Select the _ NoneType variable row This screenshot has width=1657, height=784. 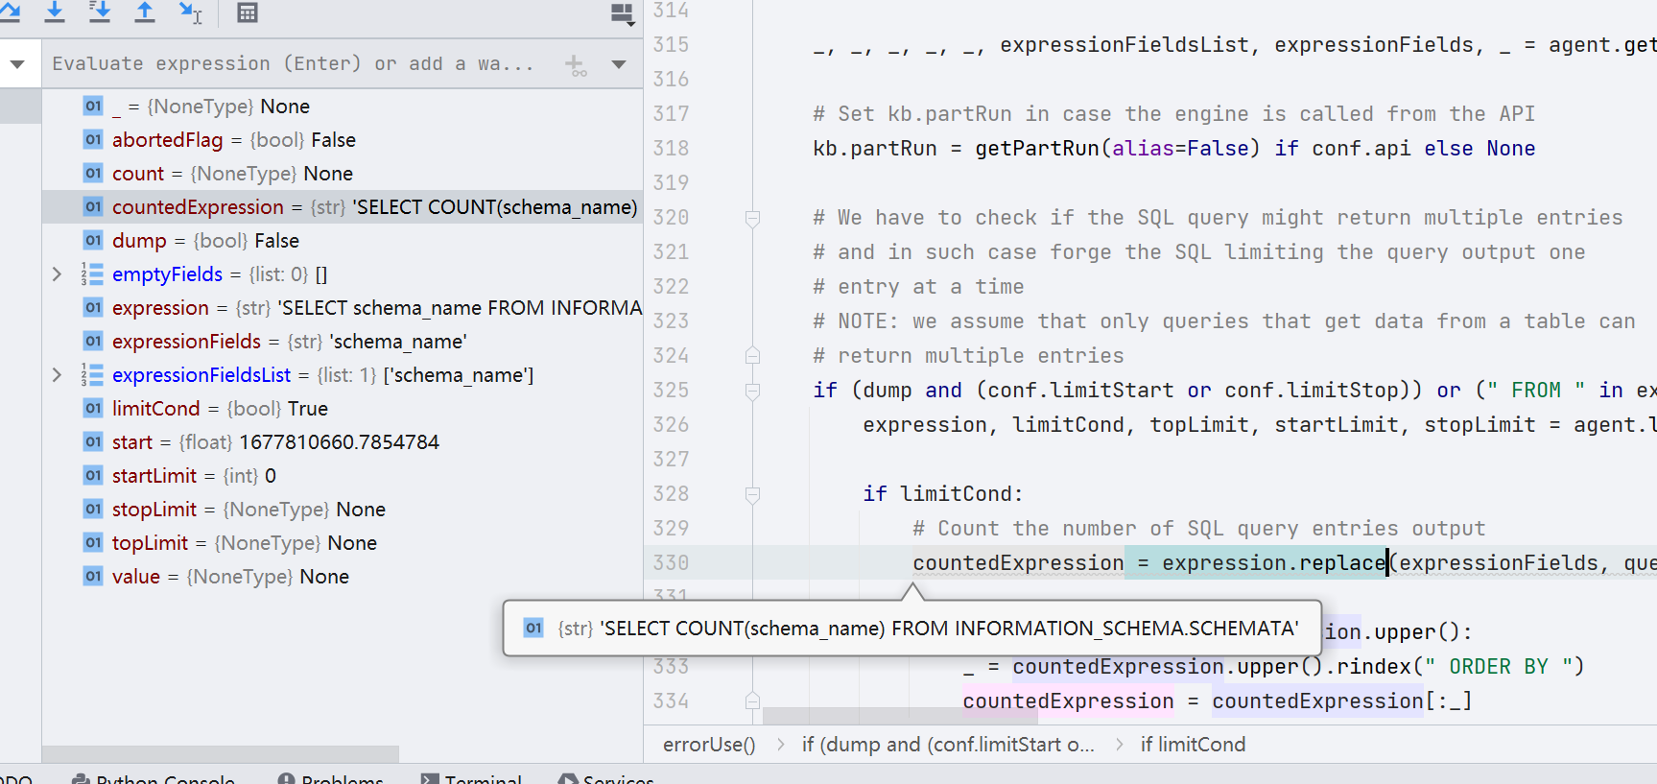point(343,107)
